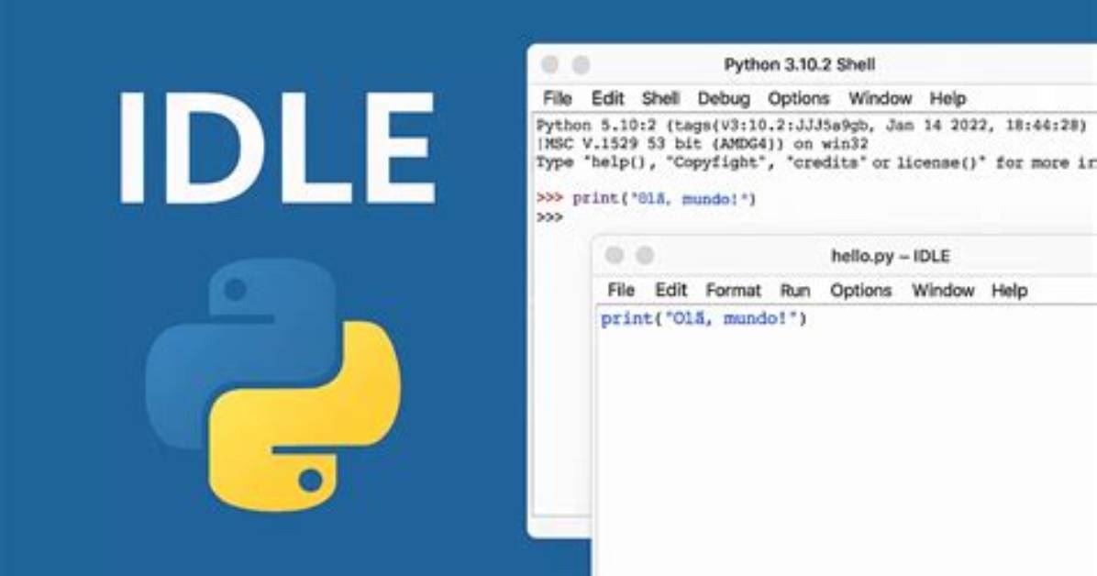The height and width of the screenshot is (576, 1097).
Task: Open Options menu in hello.py window
Action: point(860,291)
